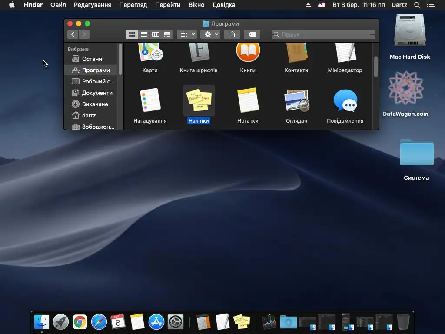Viewport: 445px width, 334px height.
Task: Select the Оглядач app icon
Action: coord(296,100)
